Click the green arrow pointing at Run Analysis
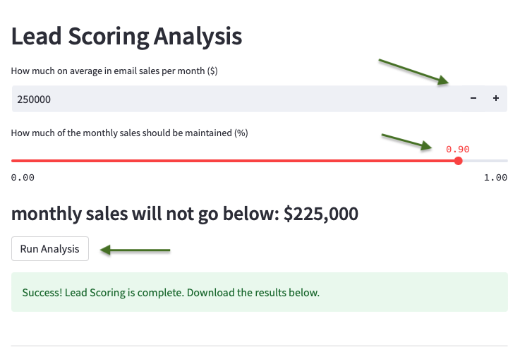Viewport: 520px width, 352px height. (135, 250)
